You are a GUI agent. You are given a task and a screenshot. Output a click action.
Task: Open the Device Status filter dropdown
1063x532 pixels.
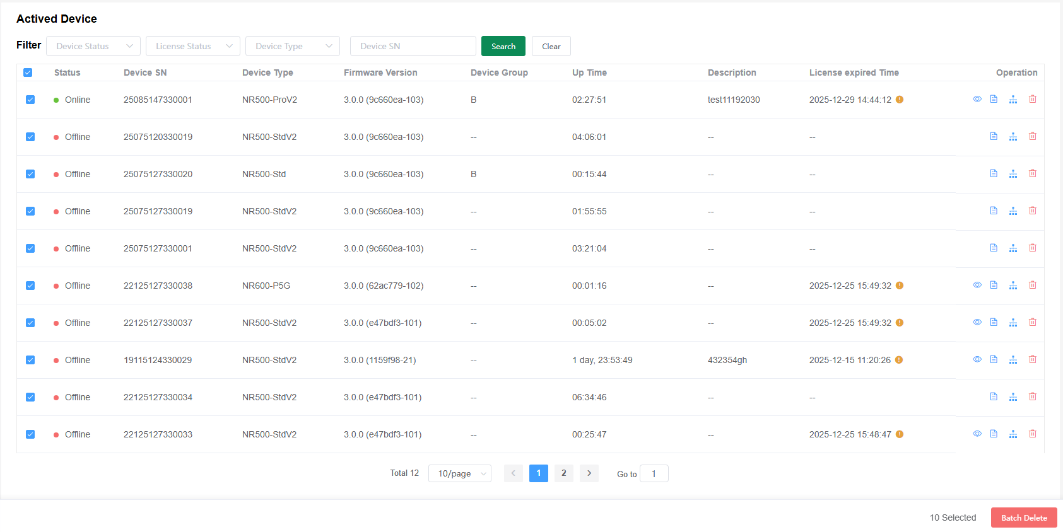click(93, 46)
